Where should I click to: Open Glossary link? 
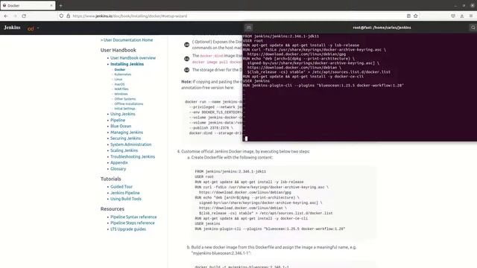pyautogui.click(x=118, y=169)
